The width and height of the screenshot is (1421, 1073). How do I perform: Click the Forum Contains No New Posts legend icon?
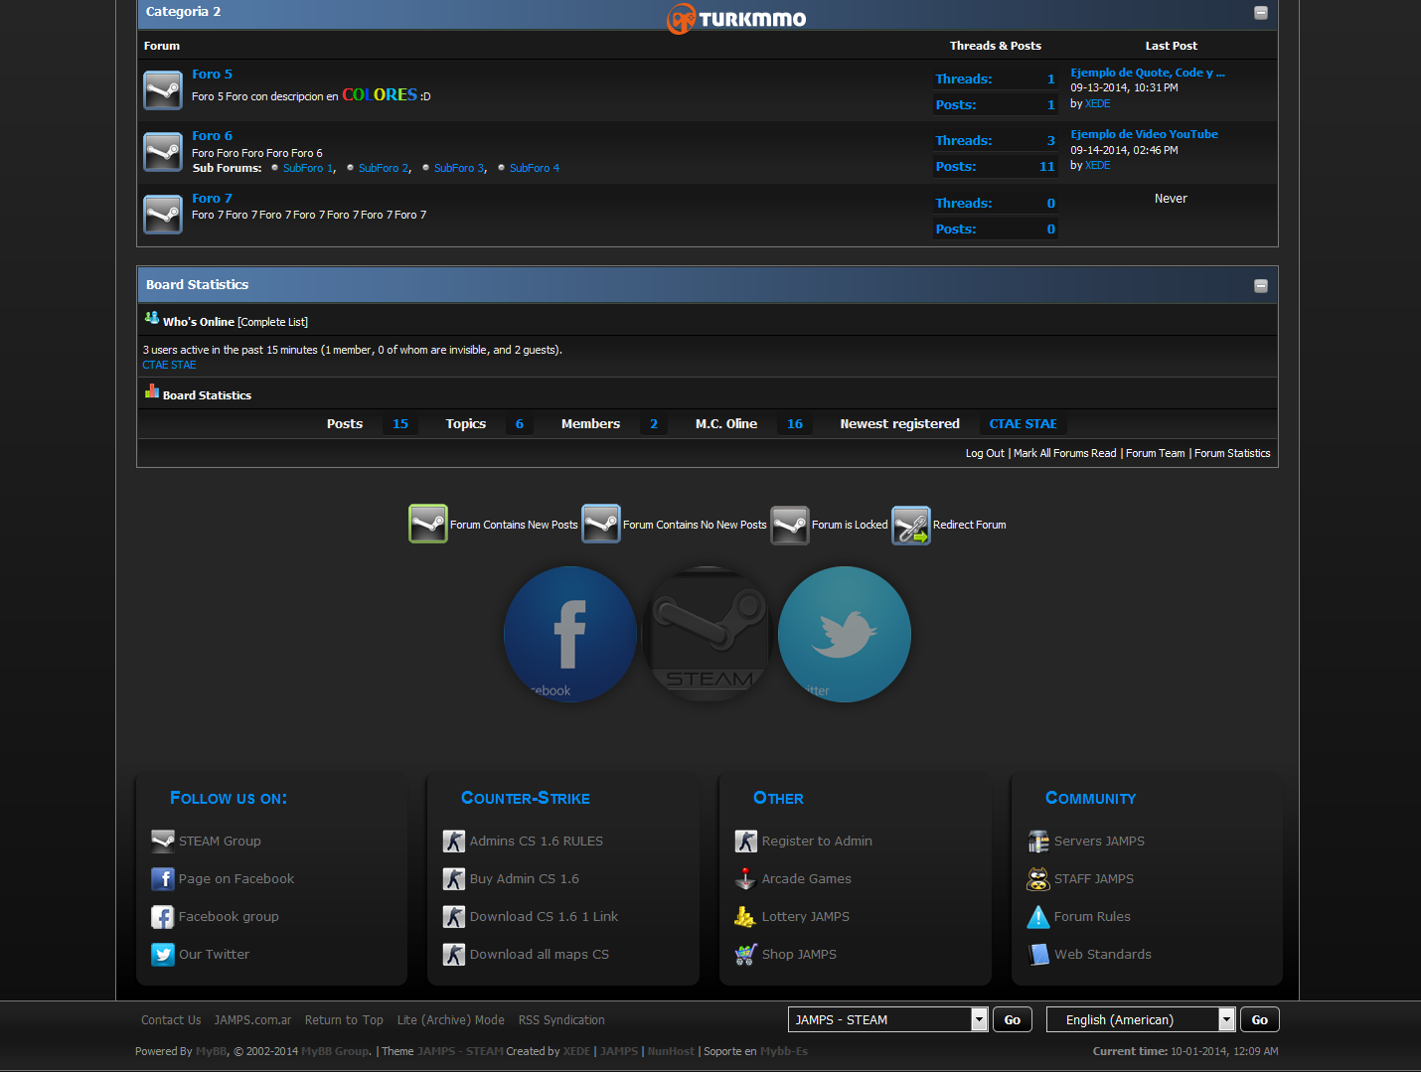click(x=601, y=524)
